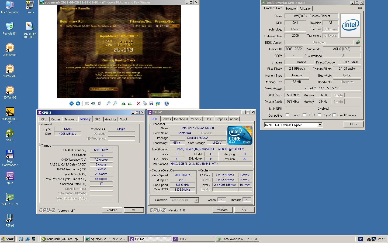Click the DRAM Frequency value 666.9 MHz
The width and height of the screenshot is (388, 243).
101,150
